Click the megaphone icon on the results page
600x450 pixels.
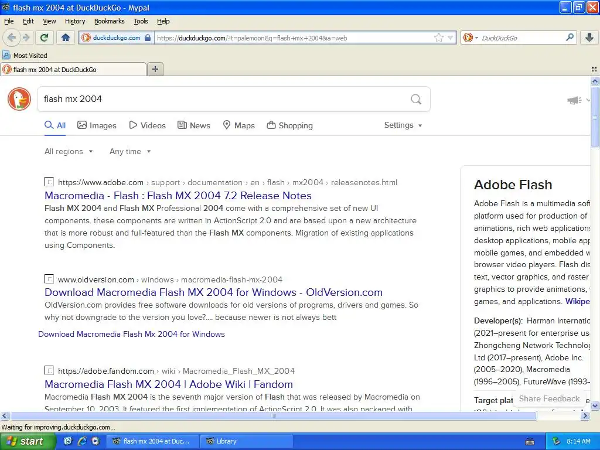coord(574,100)
